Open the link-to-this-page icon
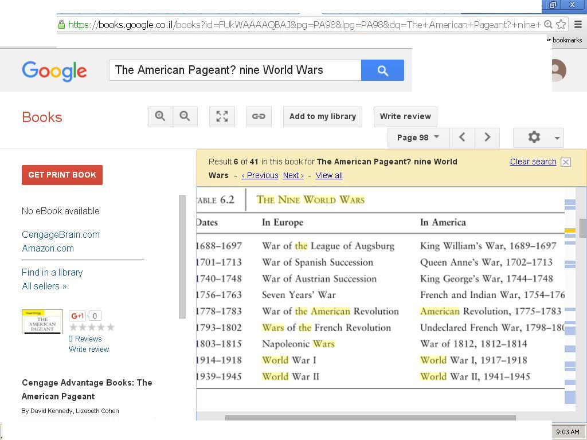 click(x=259, y=116)
